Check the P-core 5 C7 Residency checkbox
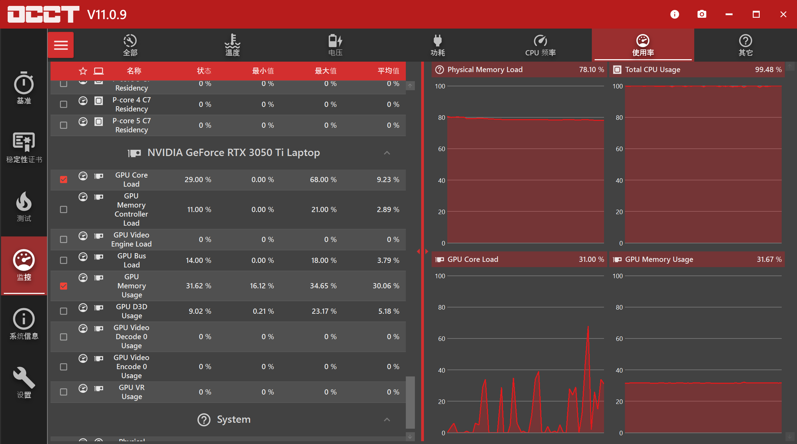Screen dimensions: 797x444 pos(63,125)
